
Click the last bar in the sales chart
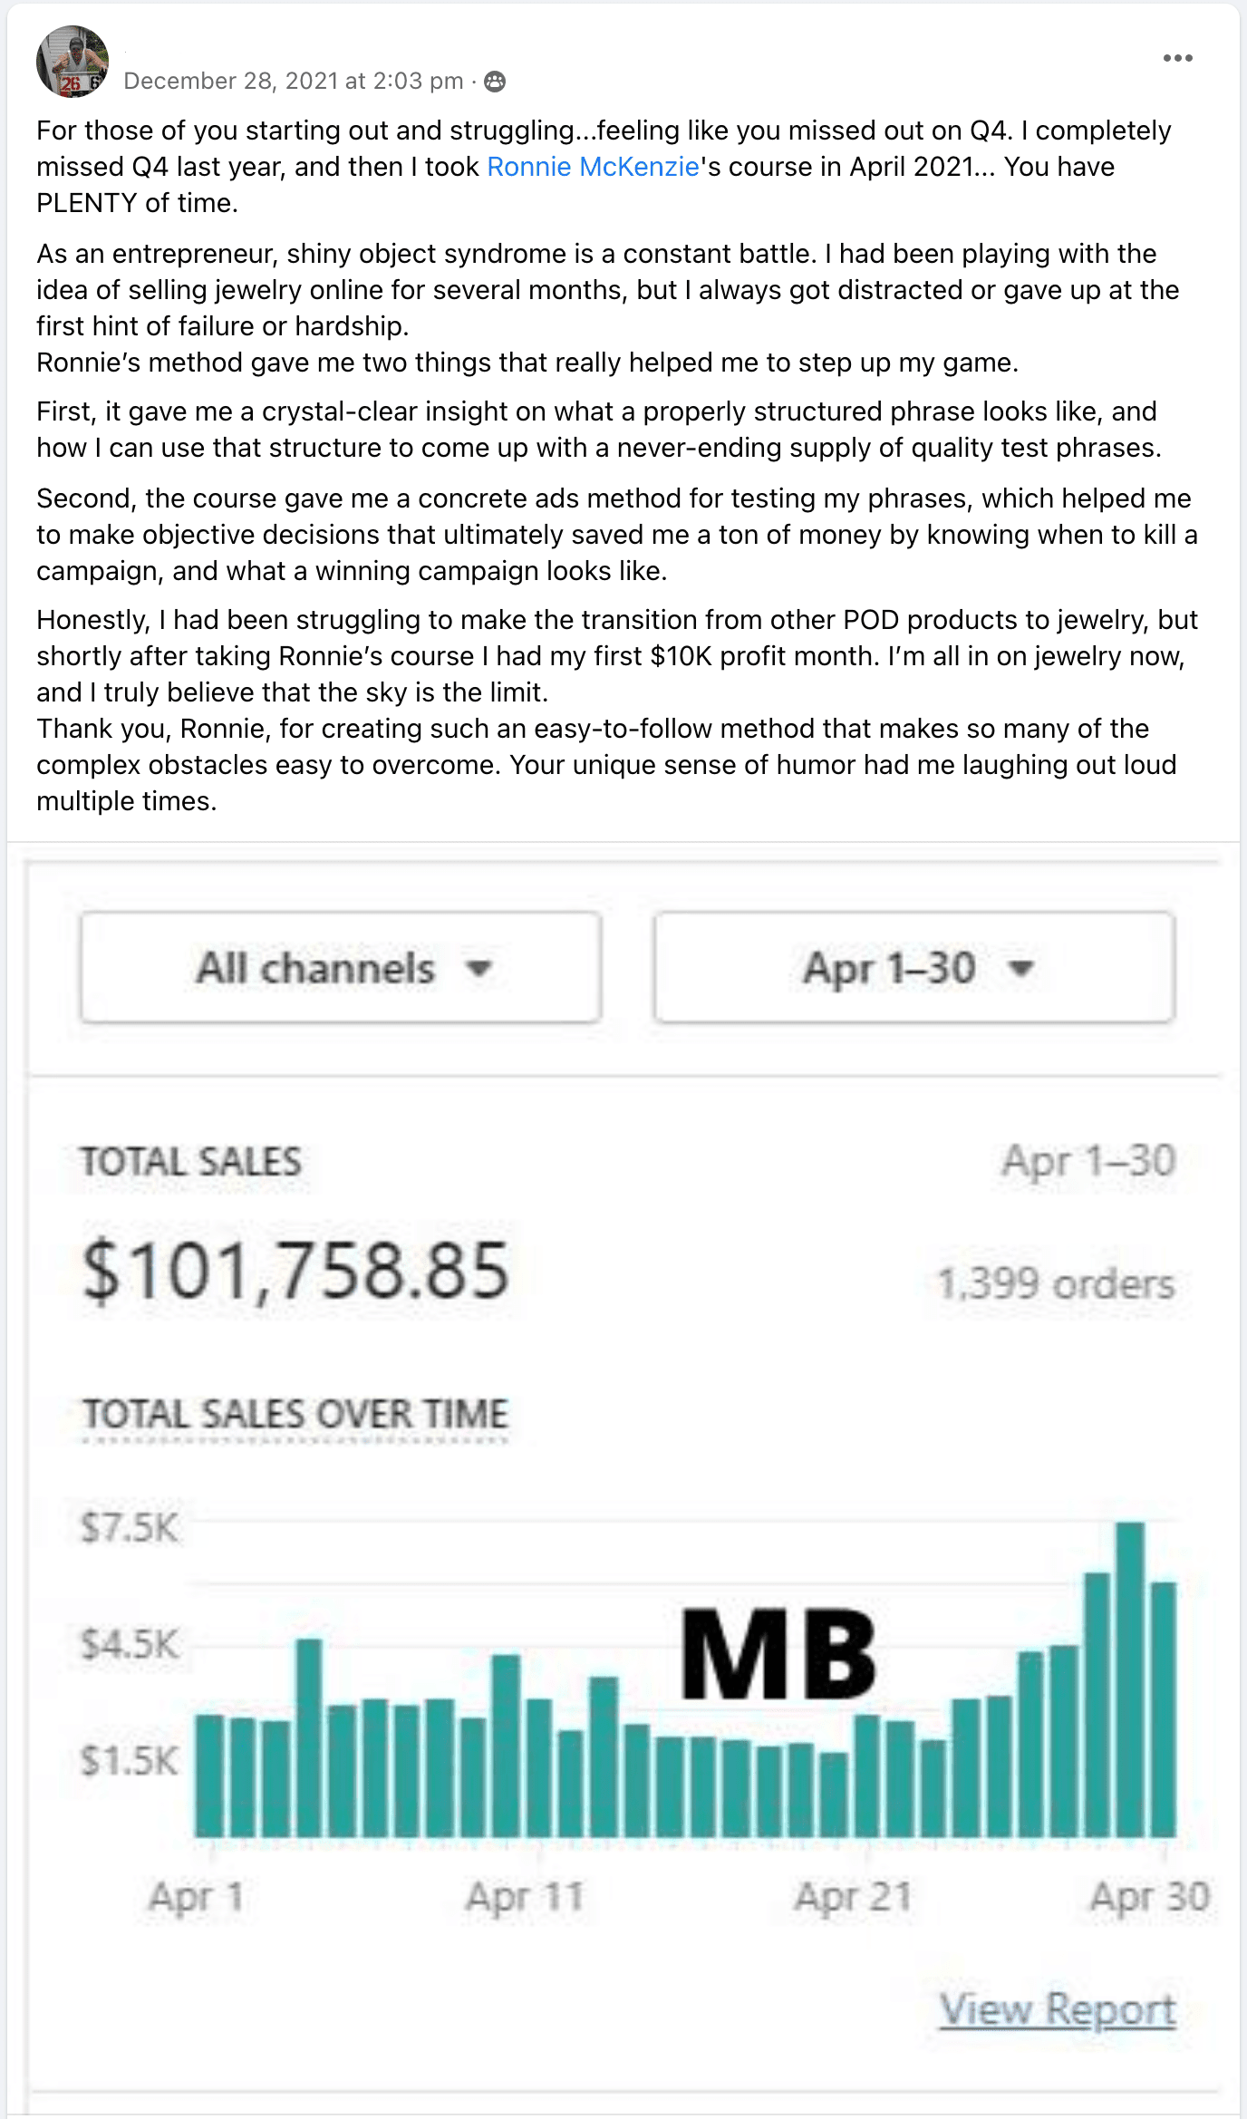tap(1164, 1709)
